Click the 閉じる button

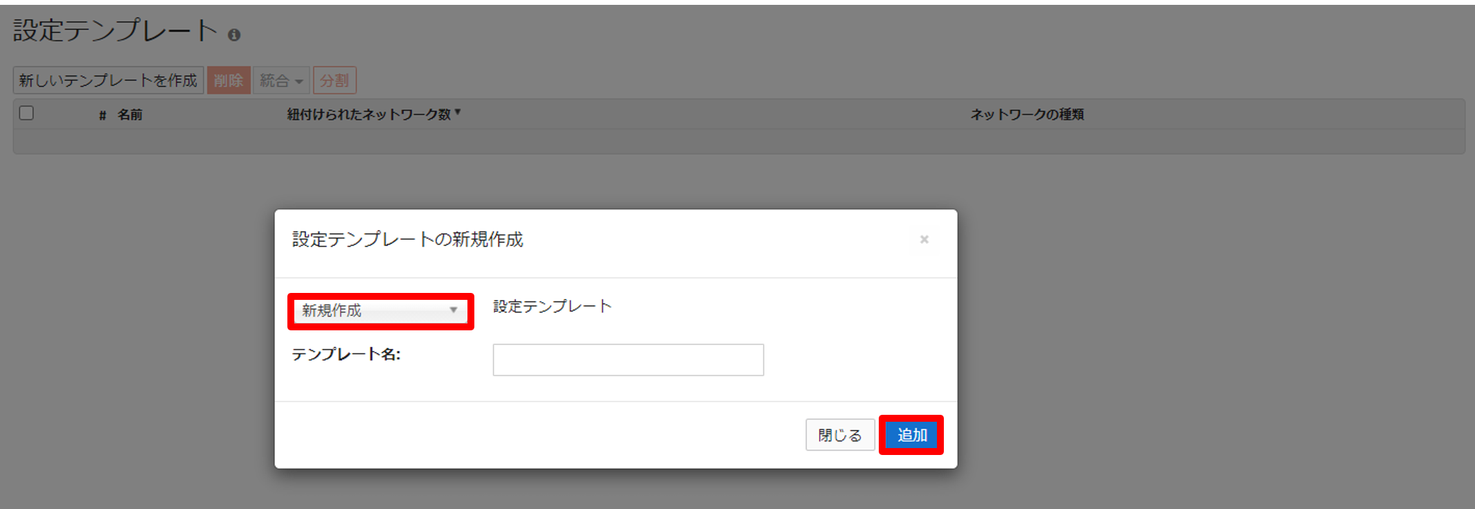coord(839,435)
